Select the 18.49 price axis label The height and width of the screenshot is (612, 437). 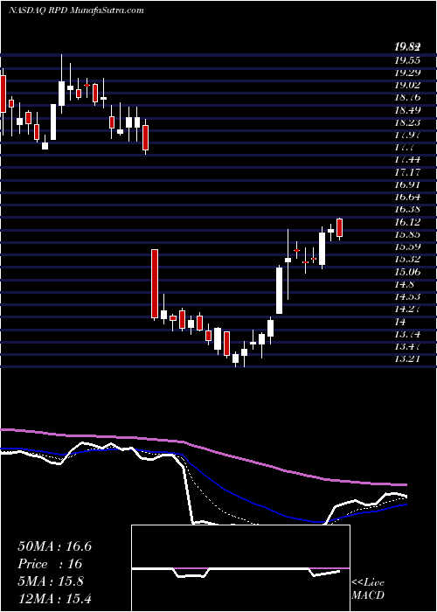tap(407, 110)
